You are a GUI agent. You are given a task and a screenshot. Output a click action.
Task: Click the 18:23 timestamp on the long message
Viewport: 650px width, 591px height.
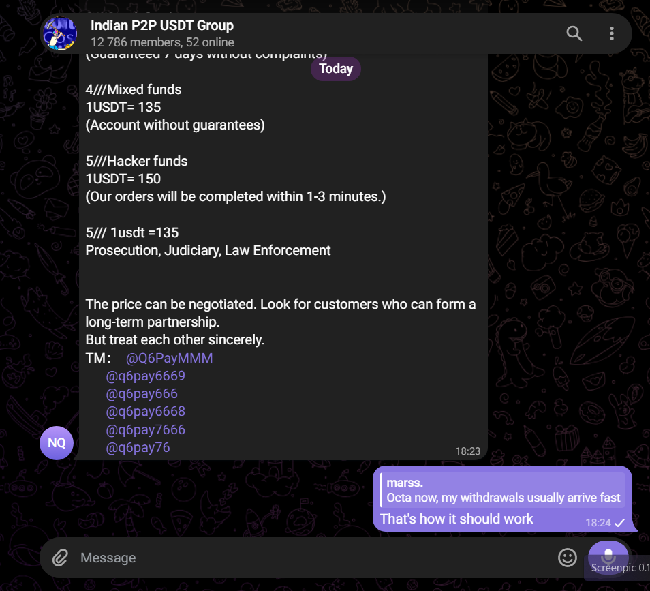coord(467,451)
